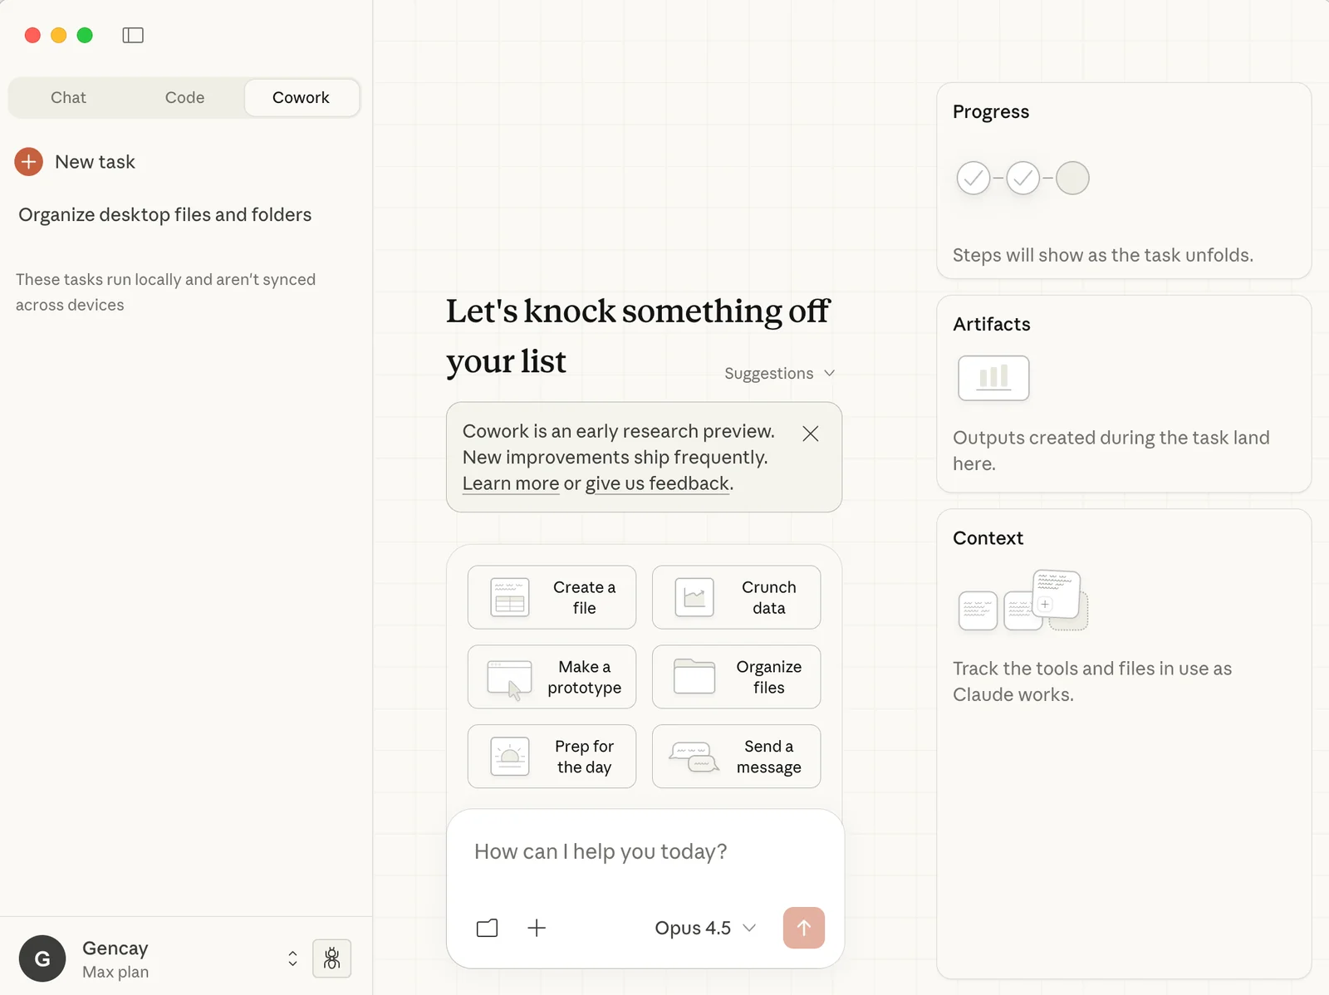Screen dimensions: 1329x995
Task: Switch to the Code tab
Action: point(184,98)
